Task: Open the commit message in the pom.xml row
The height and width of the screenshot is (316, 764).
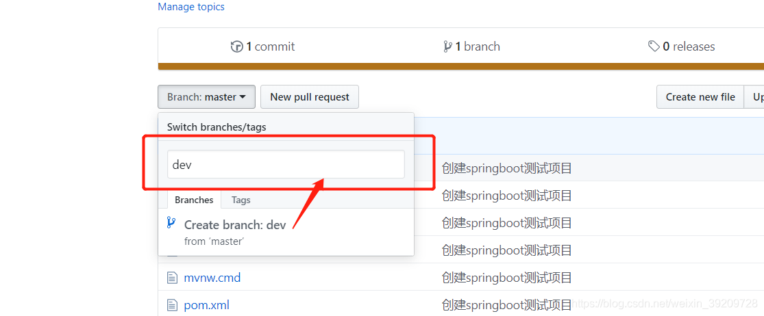Action: 507,305
